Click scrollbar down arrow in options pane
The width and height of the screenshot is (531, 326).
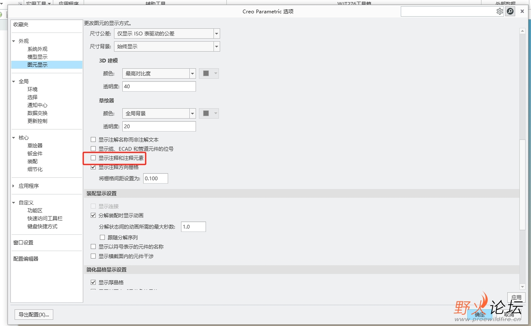[523, 287]
